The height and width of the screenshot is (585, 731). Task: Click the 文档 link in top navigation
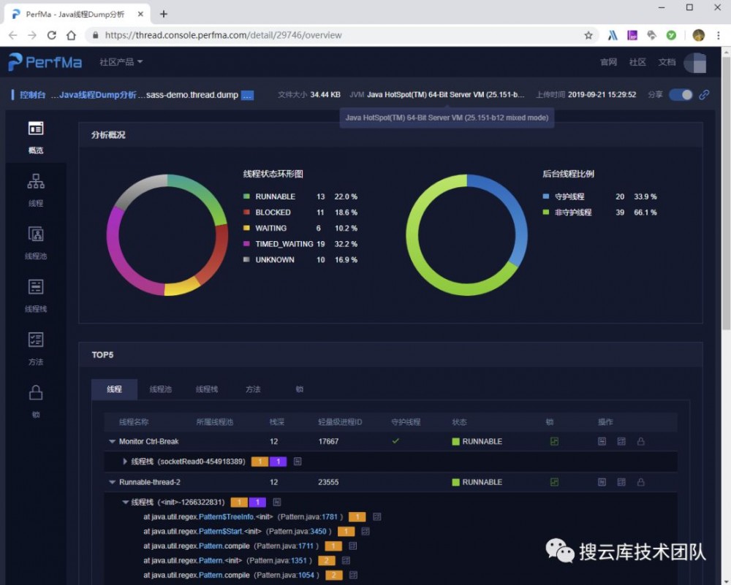(667, 62)
